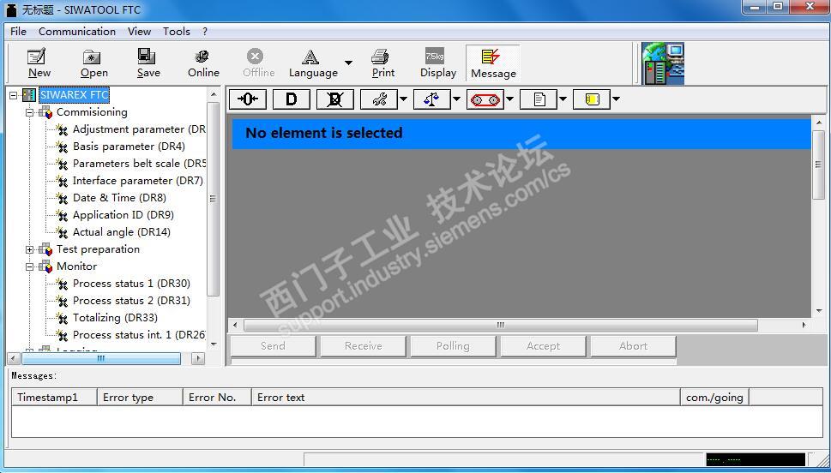Select Process status 1 (DR30) item
Image resolution: width=831 pixels, height=473 pixels.
(131, 284)
